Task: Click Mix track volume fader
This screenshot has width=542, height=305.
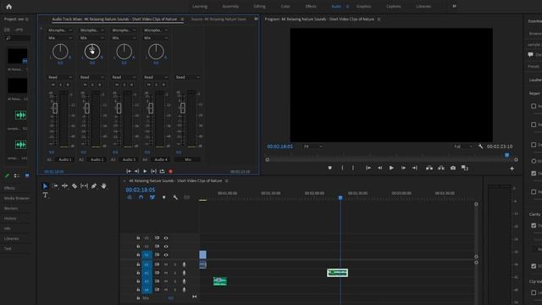Action: tap(183, 108)
